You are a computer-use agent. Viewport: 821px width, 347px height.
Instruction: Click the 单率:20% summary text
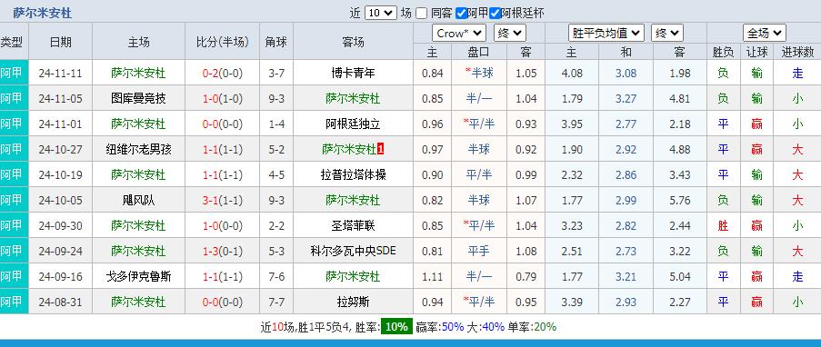pos(532,327)
